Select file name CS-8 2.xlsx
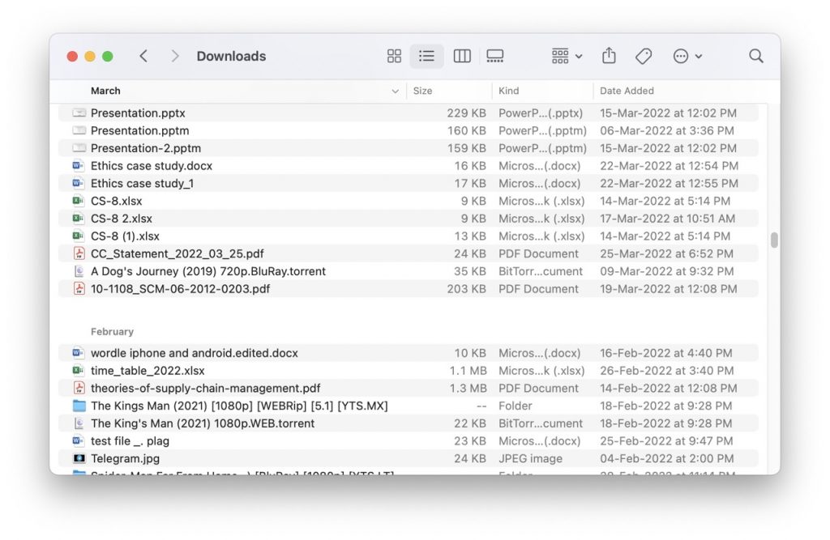The image size is (830, 540). pos(122,219)
